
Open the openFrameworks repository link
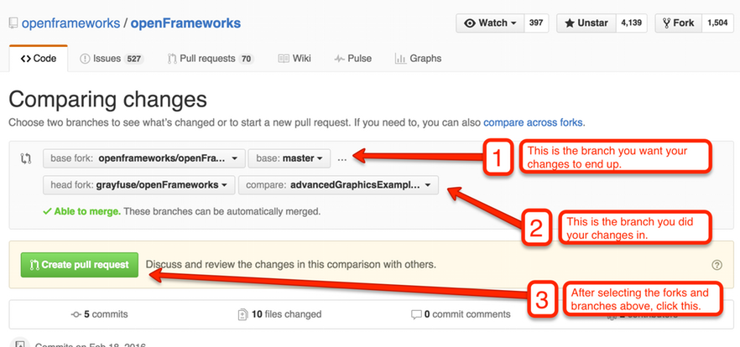coord(185,23)
